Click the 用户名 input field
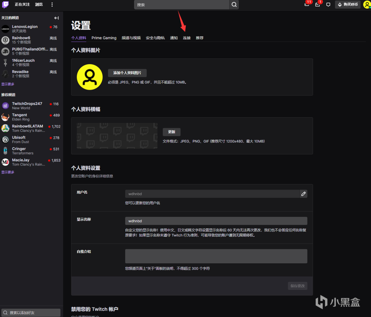Viewport: 371px width, 317px height. click(x=212, y=194)
